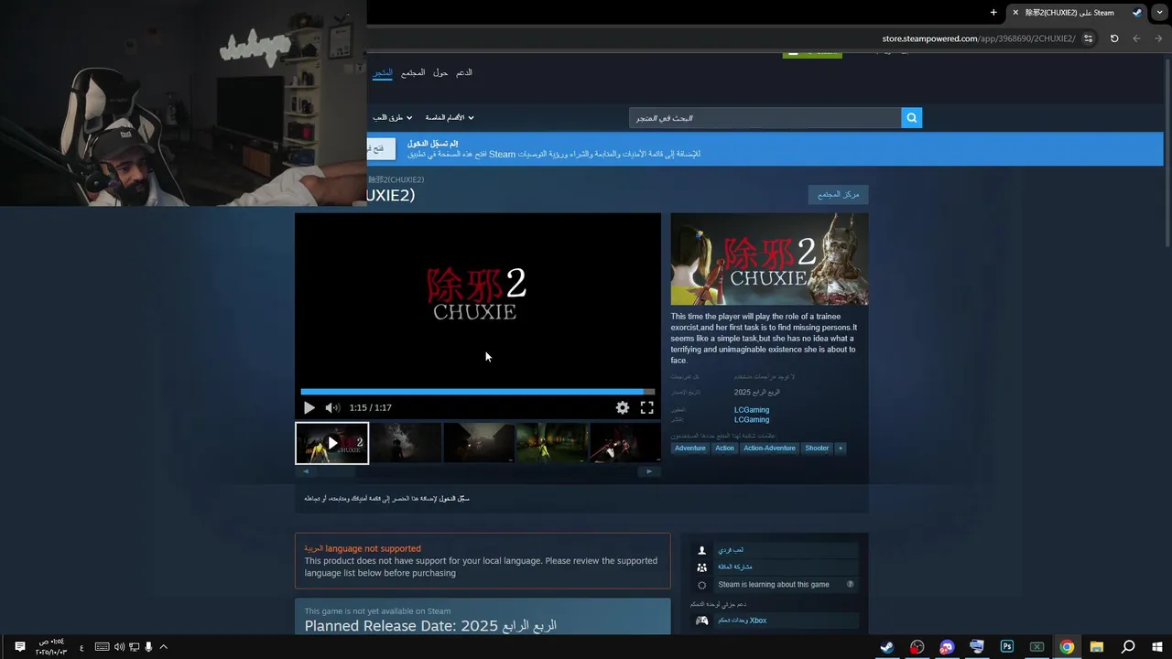Screen dimensions: 1172x659
Task: Open a new Chrome tab
Action: (993, 12)
